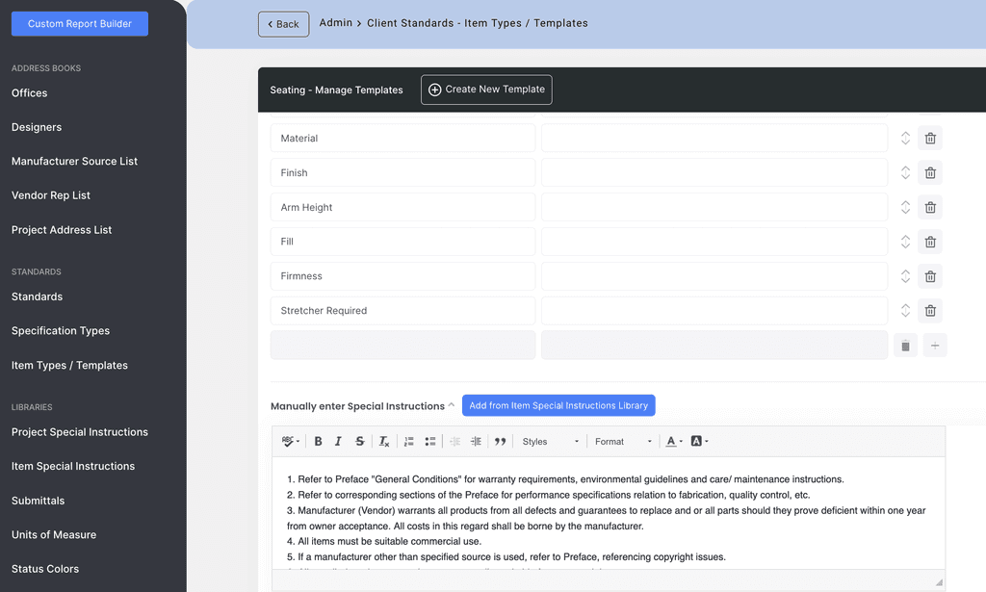Click the Remove Format icon in the editor
Viewport: 986px width, 592px height.
(x=383, y=441)
